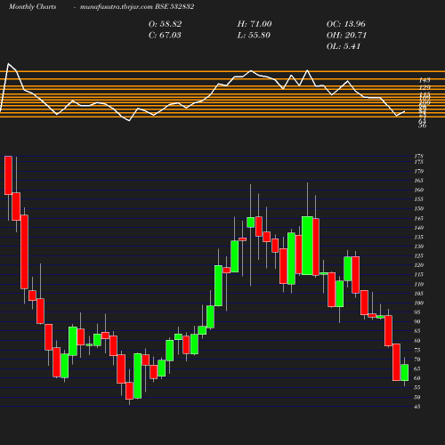The image size is (445, 445).
Task: Click the 165 price axis label
Action: tap(418, 181)
